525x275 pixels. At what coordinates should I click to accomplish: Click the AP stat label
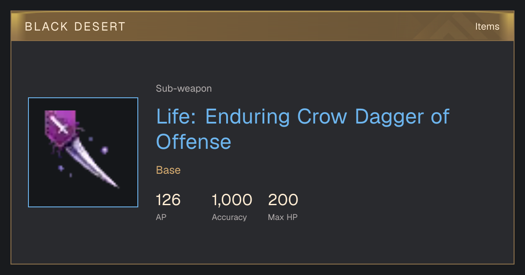161,217
